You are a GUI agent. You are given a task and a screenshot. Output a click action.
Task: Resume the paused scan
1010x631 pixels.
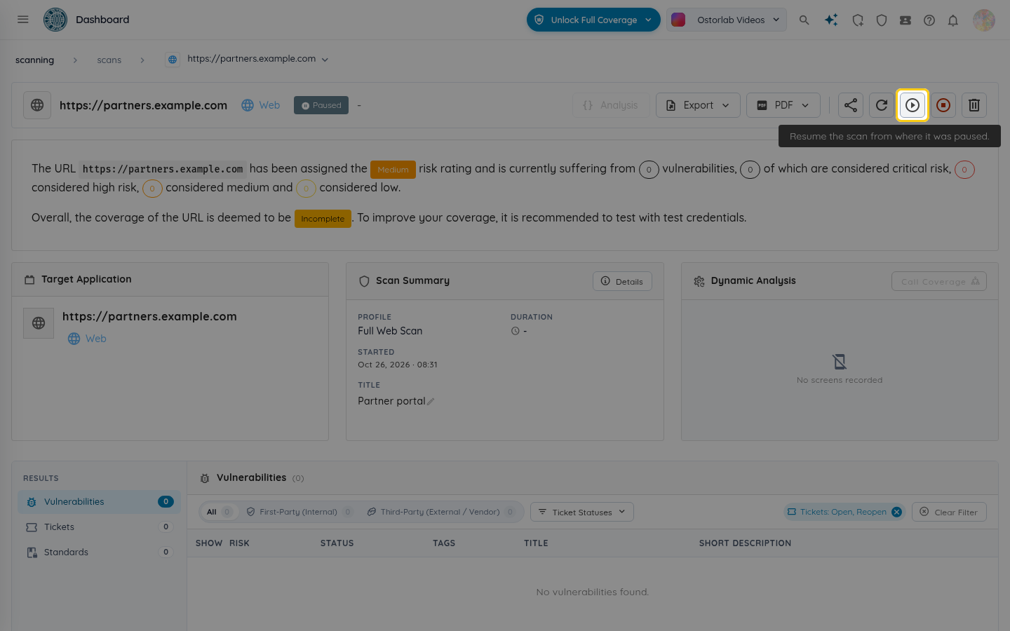[913, 105]
